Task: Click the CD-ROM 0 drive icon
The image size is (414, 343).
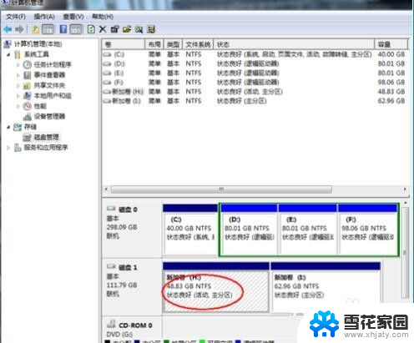Action: pyautogui.click(x=111, y=324)
